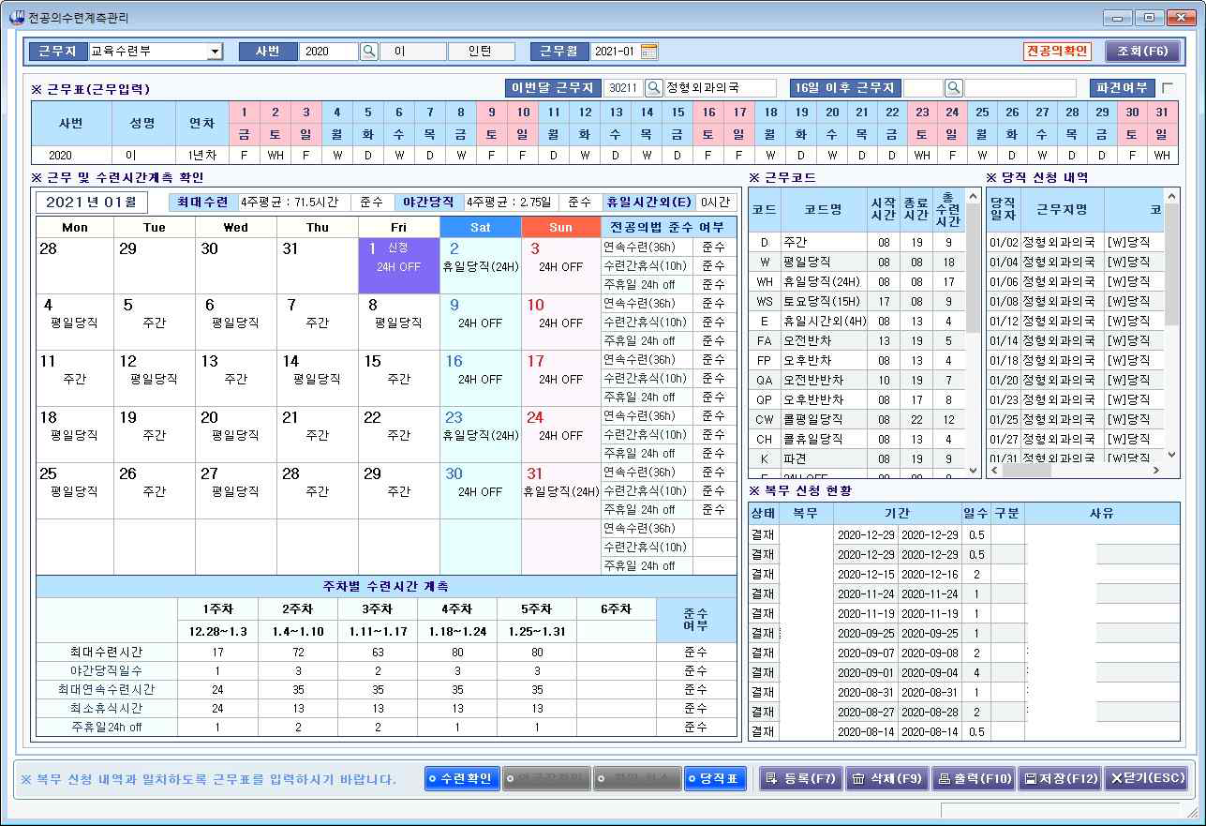Select calendar day 2 휴일당직(24H)

(x=480, y=265)
